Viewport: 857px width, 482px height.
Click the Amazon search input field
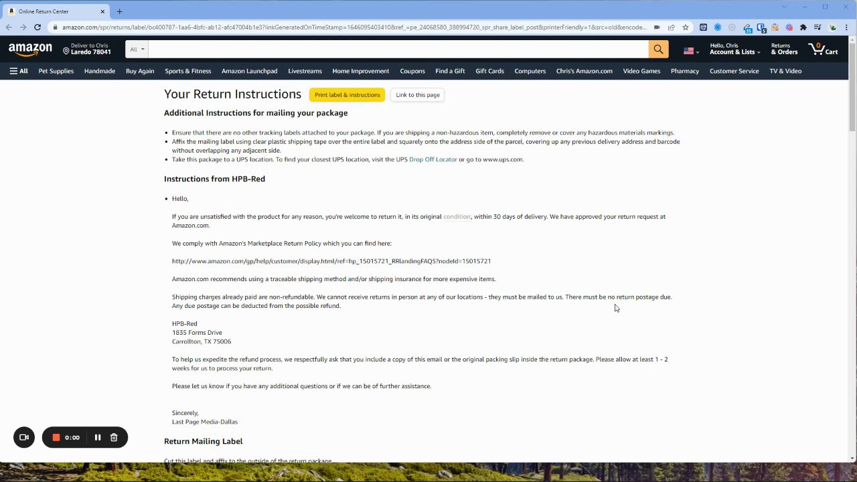click(398, 49)
